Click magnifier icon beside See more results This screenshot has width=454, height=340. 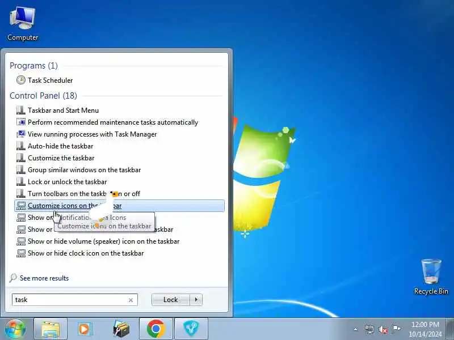coord(13,278)
